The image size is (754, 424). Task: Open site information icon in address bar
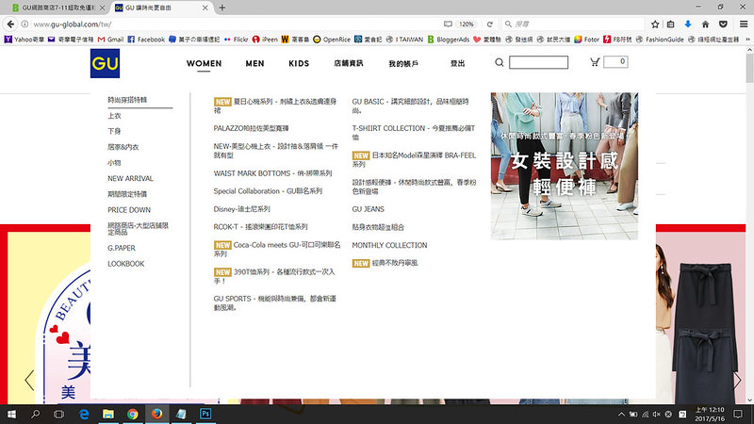tap(25, 24)
